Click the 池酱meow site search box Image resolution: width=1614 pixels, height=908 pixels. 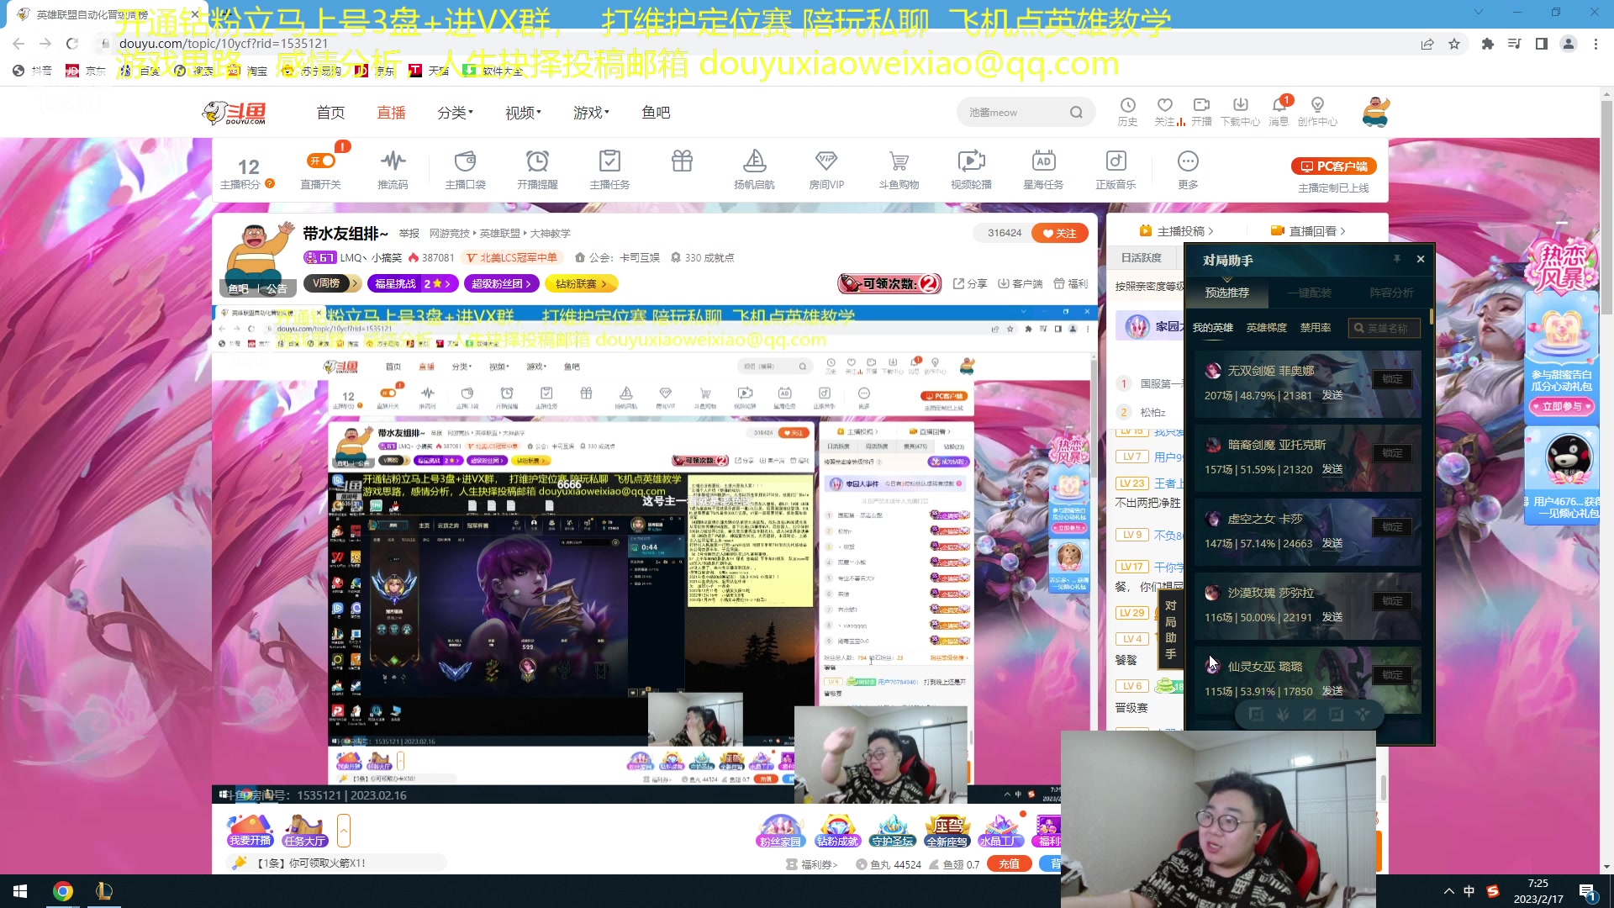[x=1026, y=113]
